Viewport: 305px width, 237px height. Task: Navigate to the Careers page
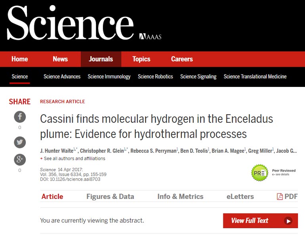(182, 59)
